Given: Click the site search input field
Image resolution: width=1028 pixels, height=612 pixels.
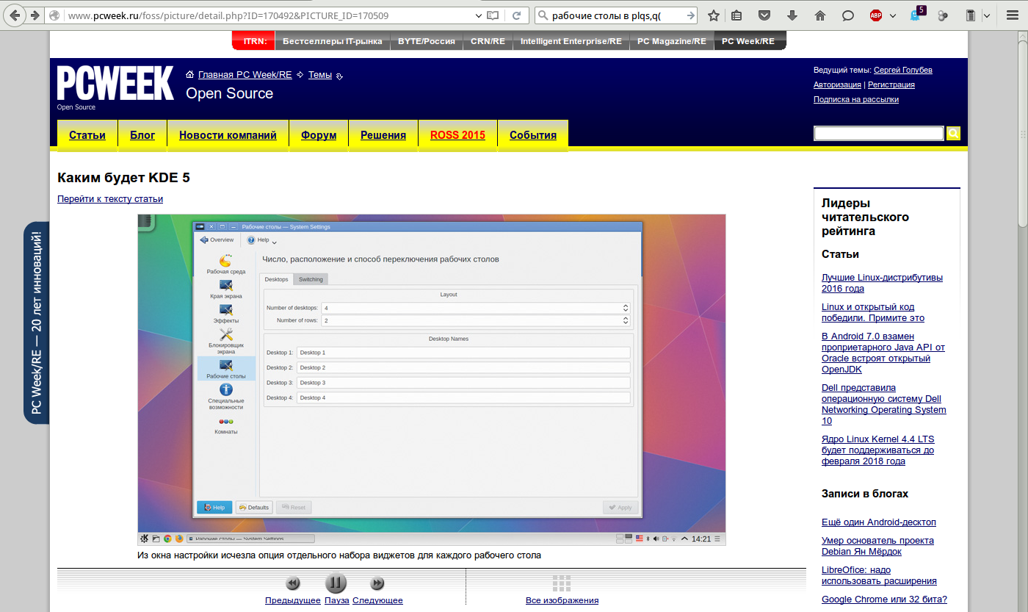Looking at the screenshot, I should pos(879,133).
